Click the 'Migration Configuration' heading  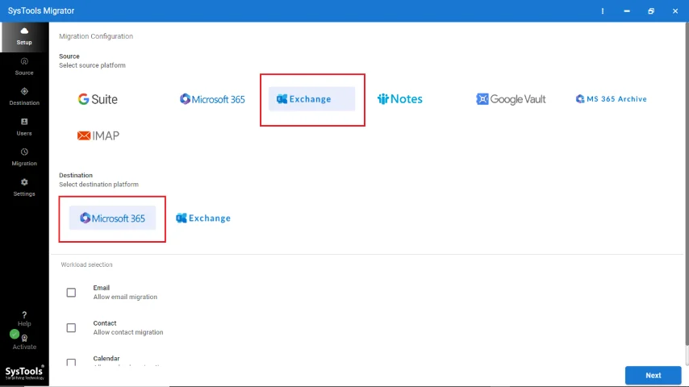(x=96, y=36)
